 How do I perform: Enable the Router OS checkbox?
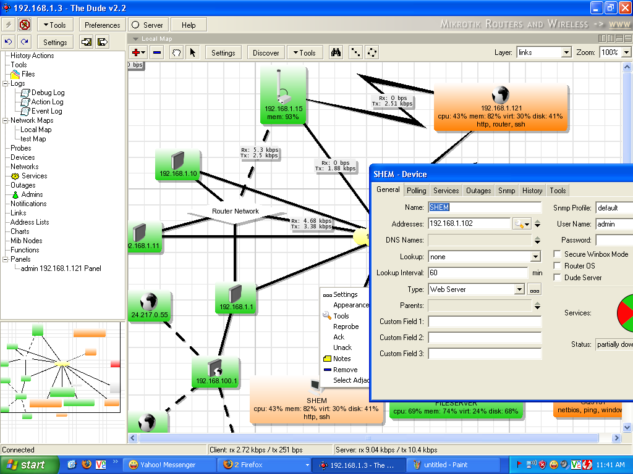pos(558,265)
